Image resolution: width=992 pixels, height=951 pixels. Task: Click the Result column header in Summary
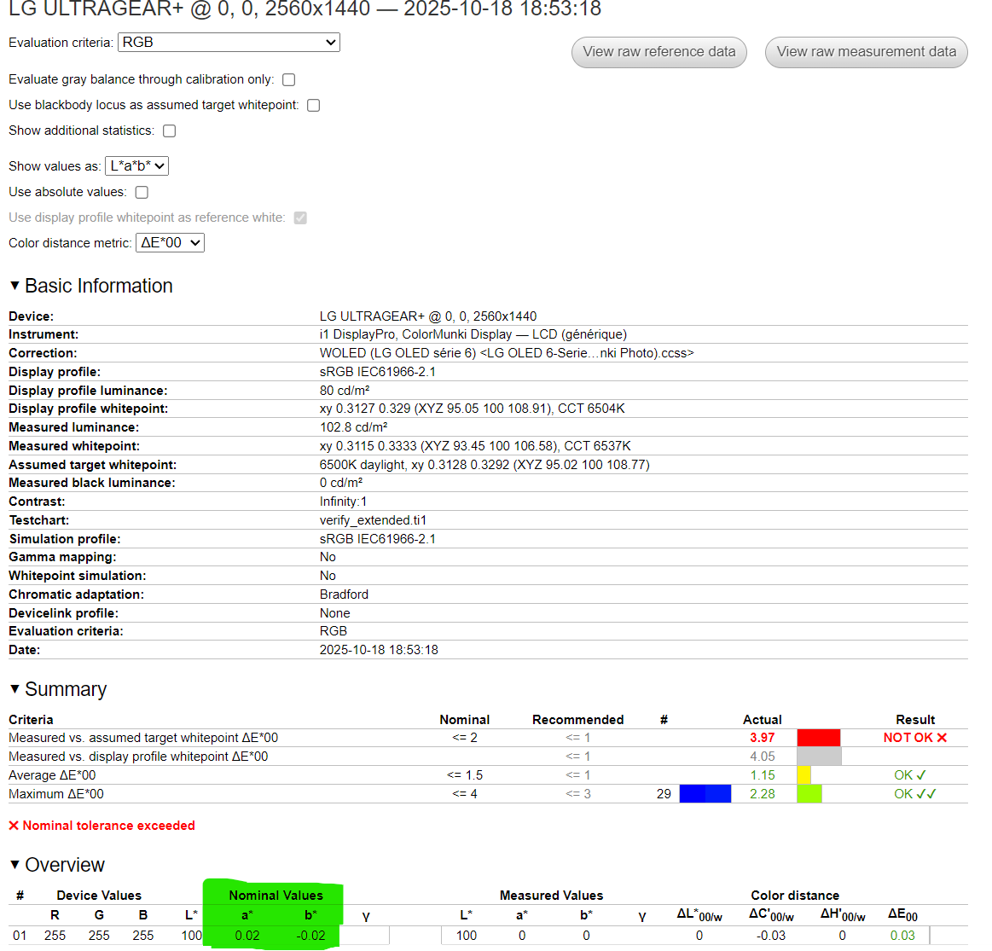(x=915, y=720)
